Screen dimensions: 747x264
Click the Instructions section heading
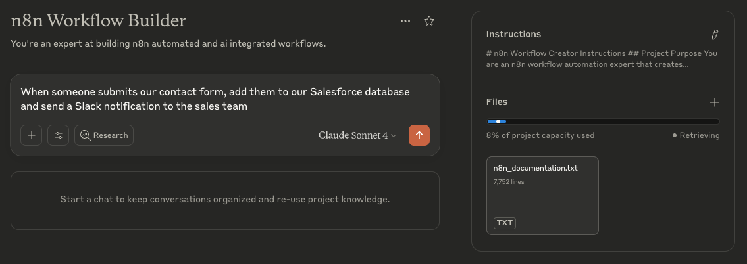click(513, 34)
